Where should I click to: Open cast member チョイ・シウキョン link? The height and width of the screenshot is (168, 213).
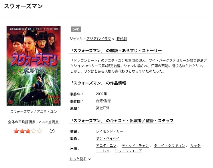coord(170,146)
